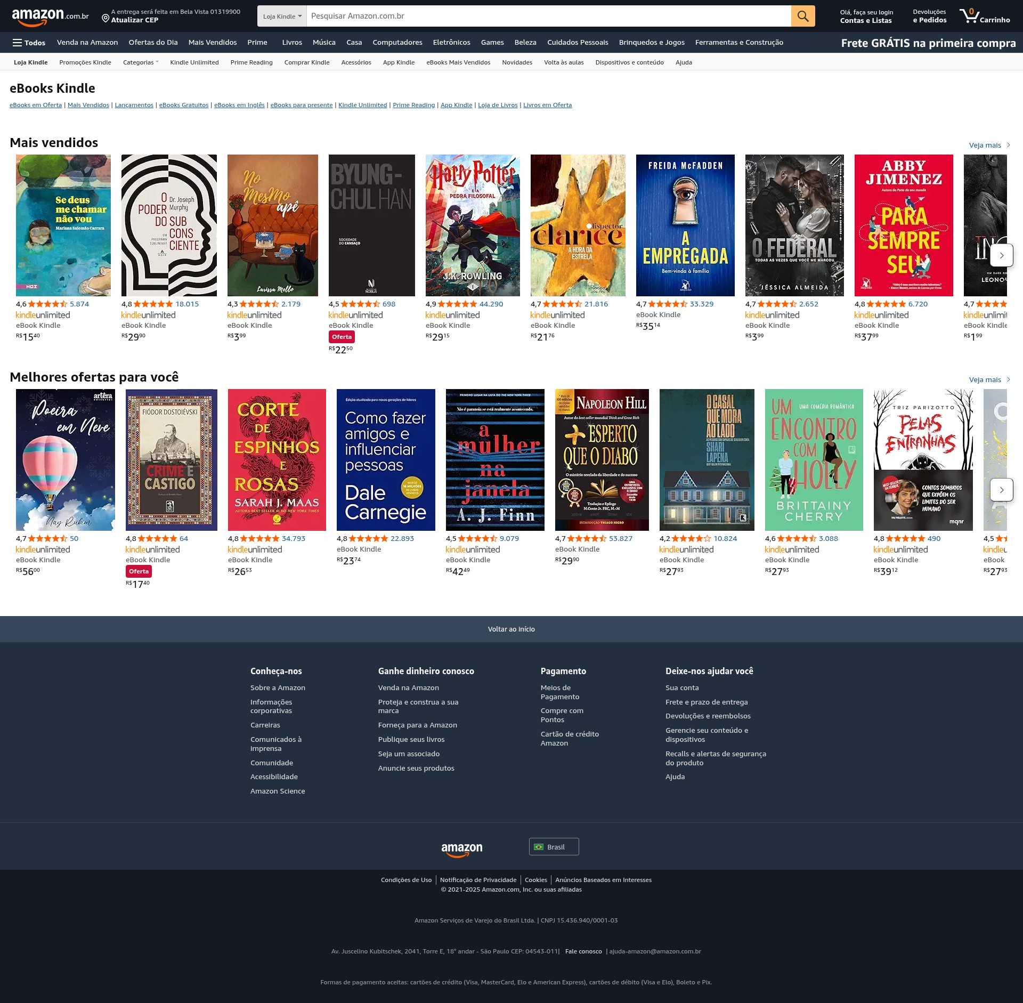Click Devoluções e Pedidos
Screen dimensions: 1023x1003
point(929,16)
